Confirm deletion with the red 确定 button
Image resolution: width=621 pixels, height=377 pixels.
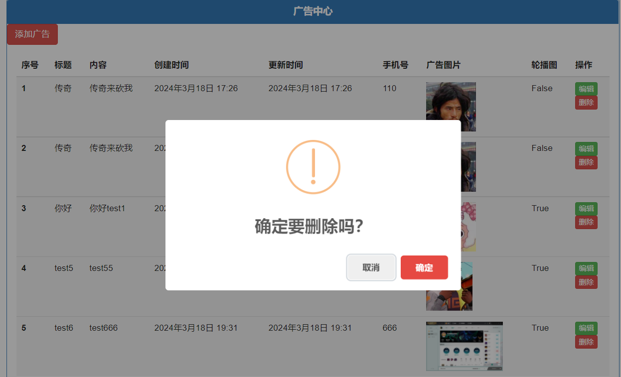(424, 267)
